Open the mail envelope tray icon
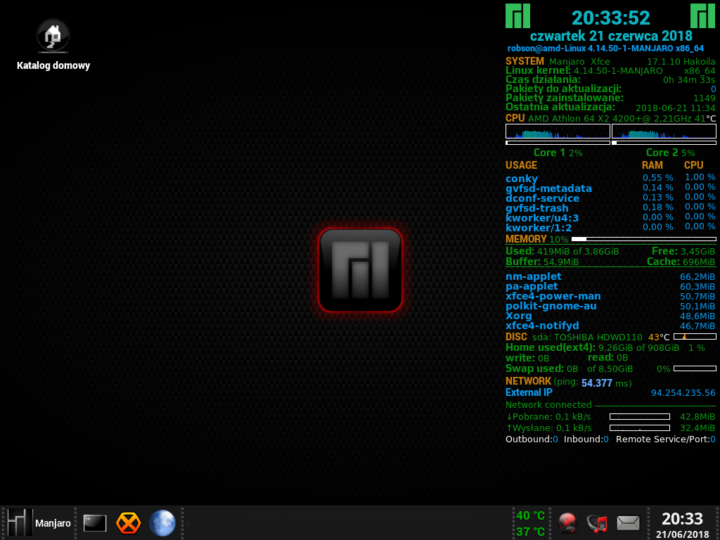Screen dimensions: 720x540 click(x=628, y=523)
